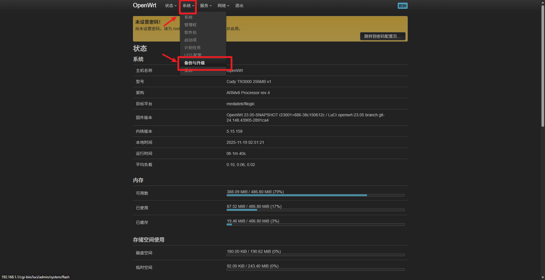
Task: Select the LED 配置 menu entry
Action: (x=193, y=55)
